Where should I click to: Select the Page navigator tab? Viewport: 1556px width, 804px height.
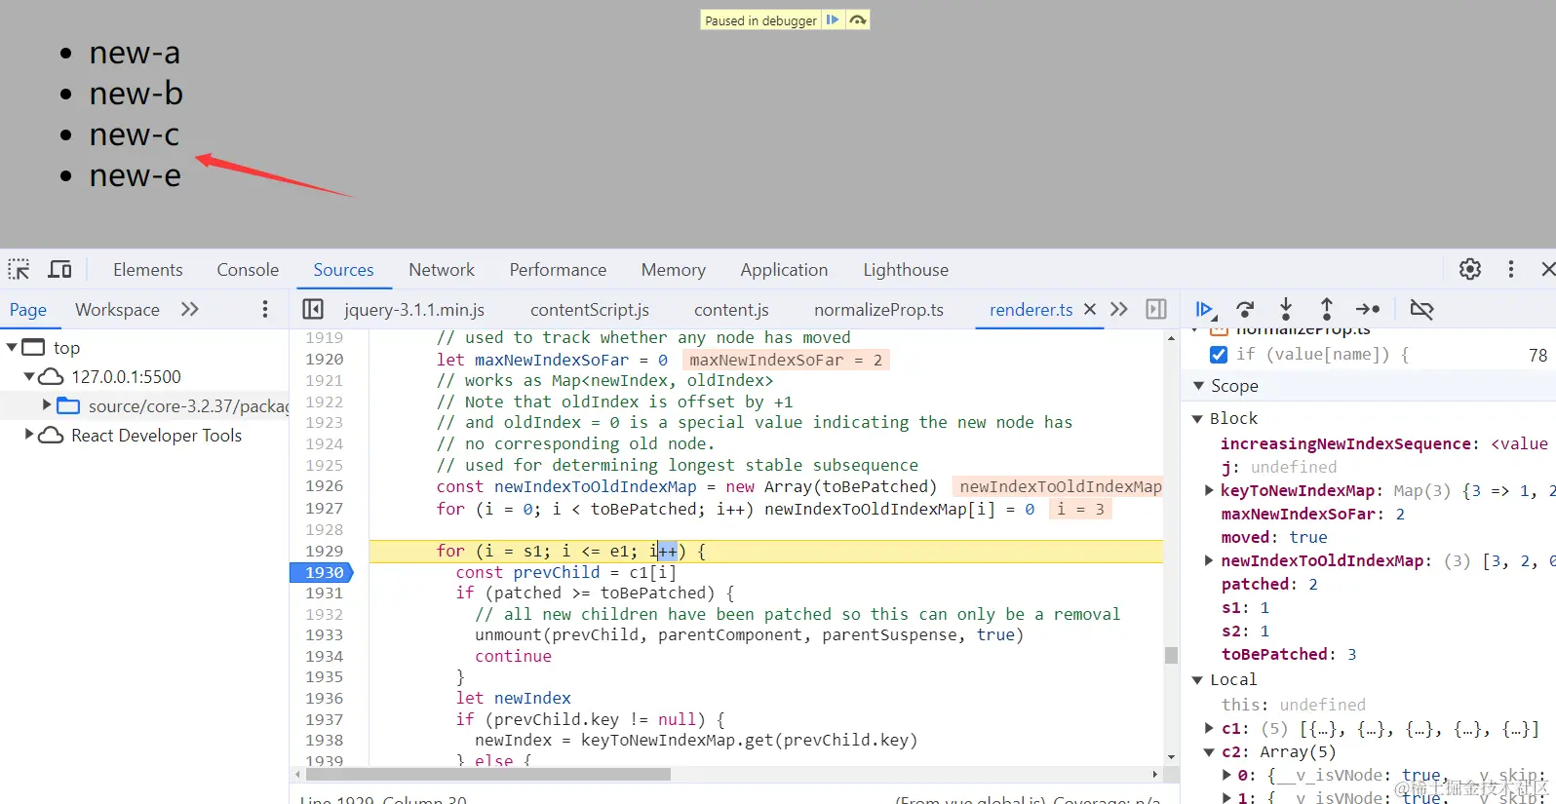(28, 310)
